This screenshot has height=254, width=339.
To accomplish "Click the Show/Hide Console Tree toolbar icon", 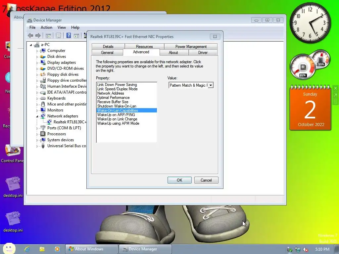I will (48, 36).
